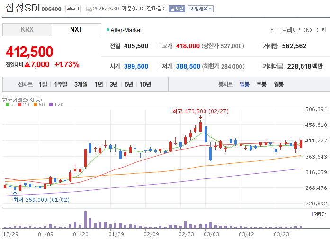This screenshot has width=330, height=240.
Task: Click the After-Market status indicator
Action: [124, 30]
